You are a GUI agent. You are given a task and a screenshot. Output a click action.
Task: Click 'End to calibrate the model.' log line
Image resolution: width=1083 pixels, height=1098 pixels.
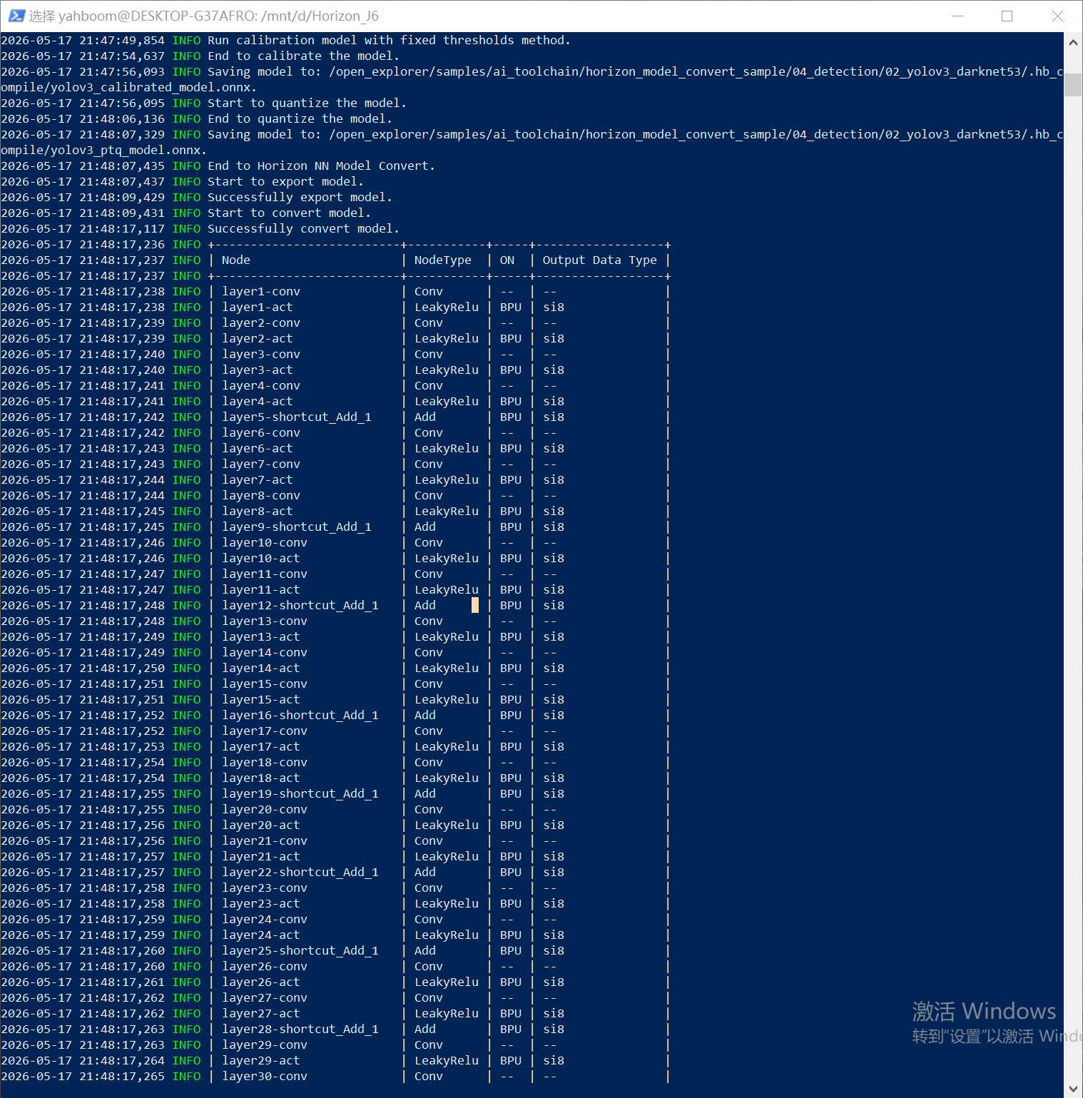coord(304,56)
